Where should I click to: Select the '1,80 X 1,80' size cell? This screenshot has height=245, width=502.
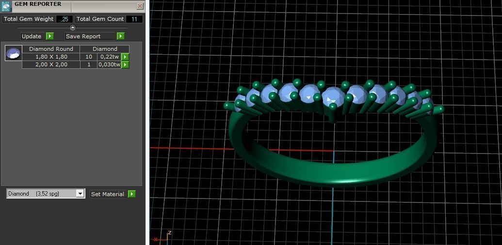click(51, 57)
